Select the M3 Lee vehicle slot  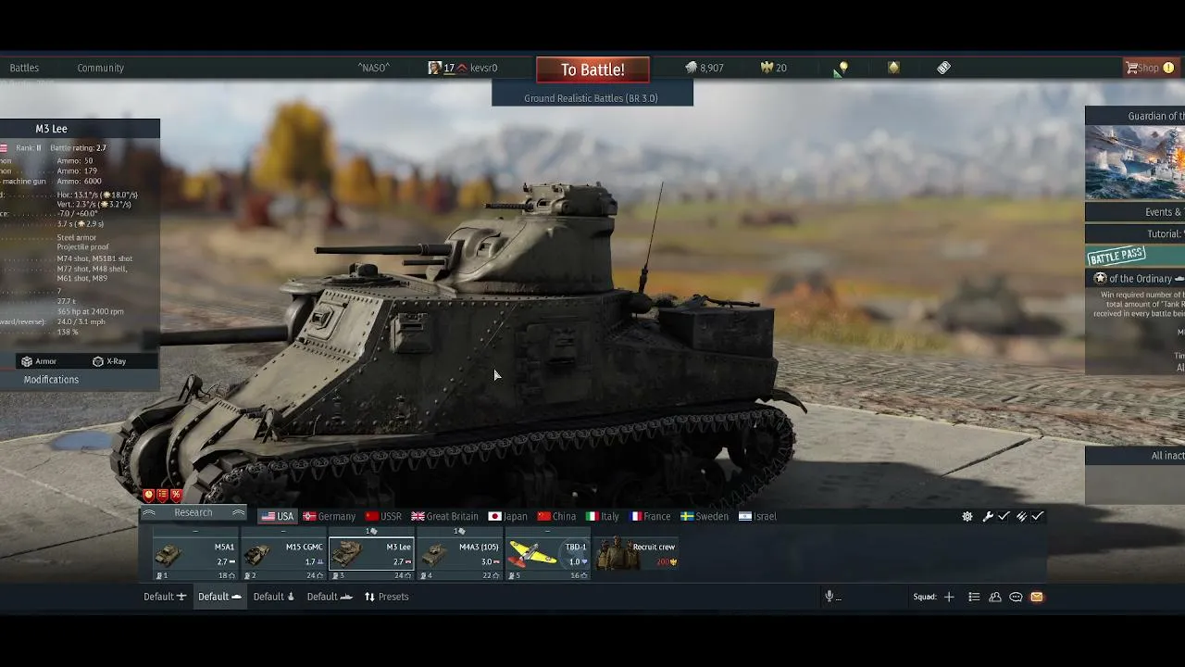click(371, 554)
